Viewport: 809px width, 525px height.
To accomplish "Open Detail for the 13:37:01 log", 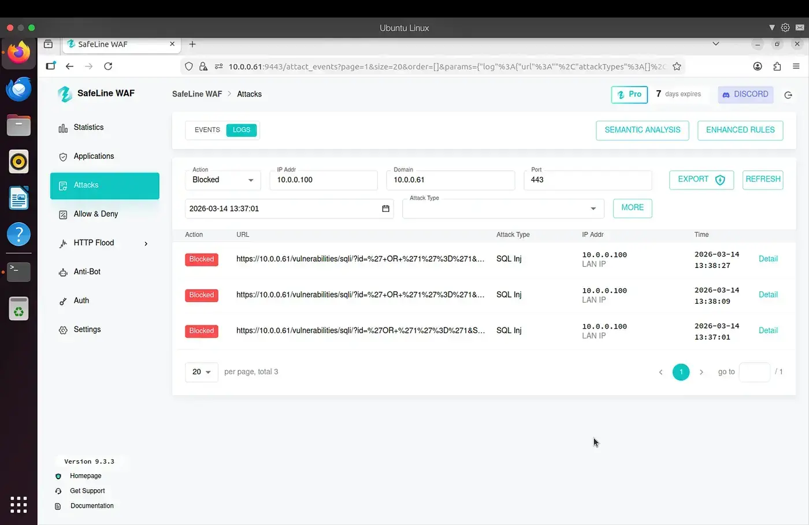I will pos(768,330).
